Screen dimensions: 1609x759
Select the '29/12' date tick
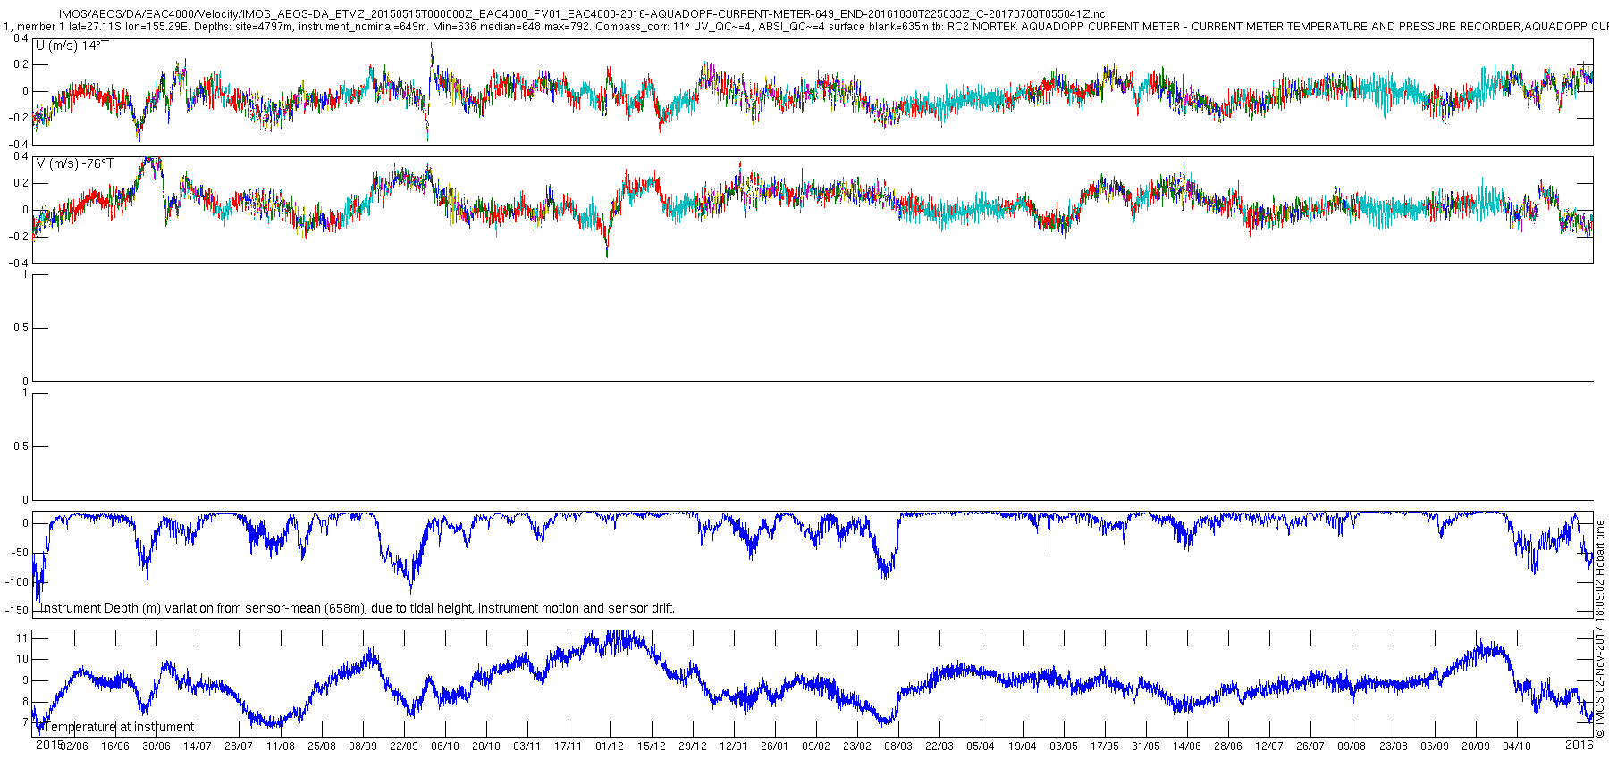tap(693, 746)
